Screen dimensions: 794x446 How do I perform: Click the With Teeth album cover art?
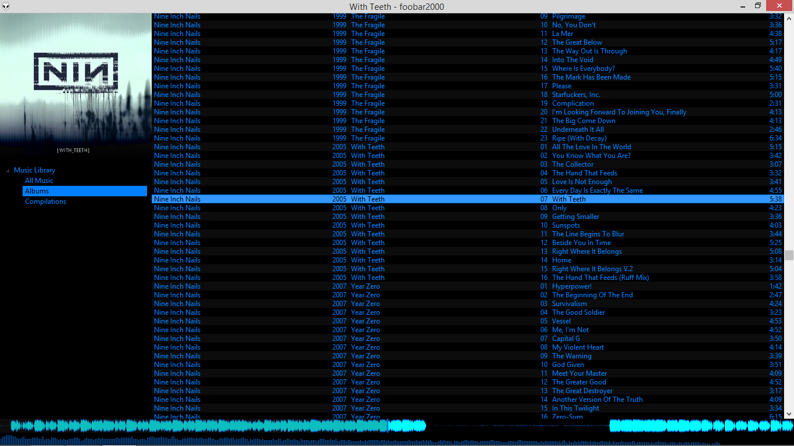click(x=76, y=81)
